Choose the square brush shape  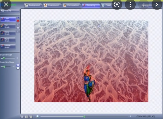(18, 68)
